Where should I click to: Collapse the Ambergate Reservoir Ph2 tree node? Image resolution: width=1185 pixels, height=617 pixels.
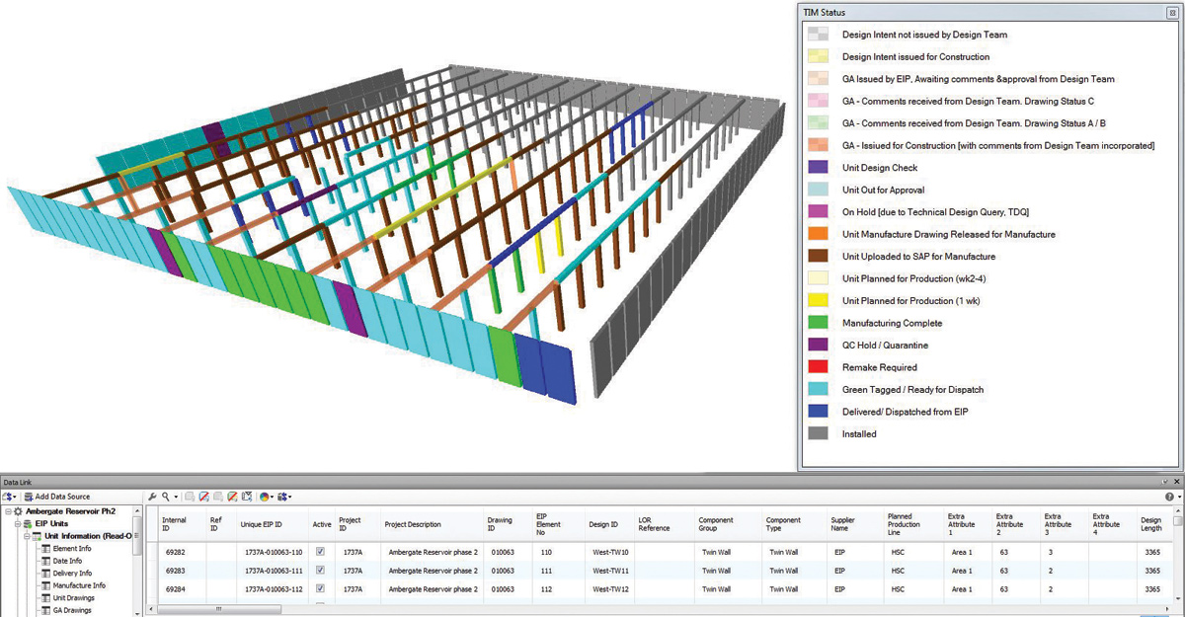click(x=7, y=511)
